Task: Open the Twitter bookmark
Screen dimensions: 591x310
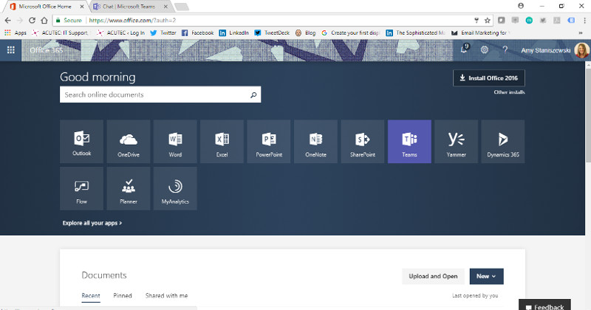Action: [163, 32]
